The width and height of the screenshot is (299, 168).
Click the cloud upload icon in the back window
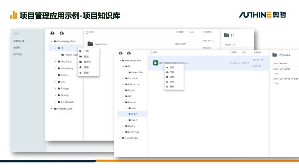click(x=52, y=33)
